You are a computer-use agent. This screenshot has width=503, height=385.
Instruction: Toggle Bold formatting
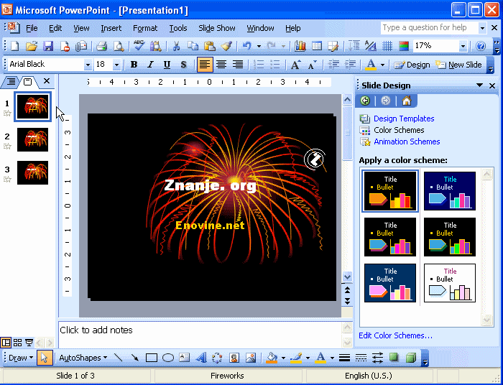[x=134, y=65]
